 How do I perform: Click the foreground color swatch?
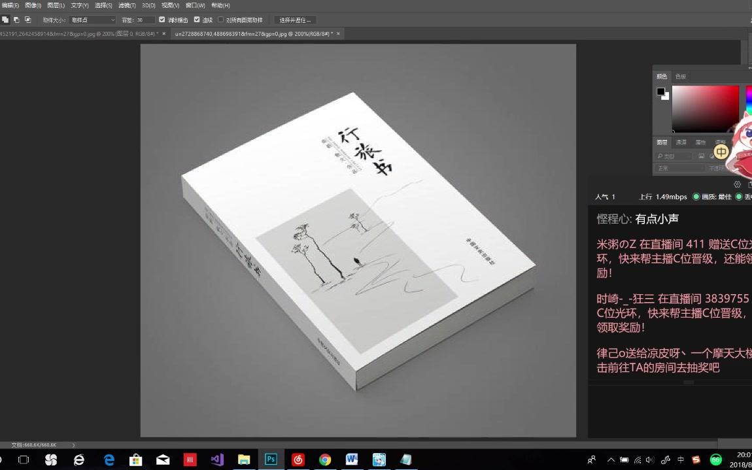660,92
